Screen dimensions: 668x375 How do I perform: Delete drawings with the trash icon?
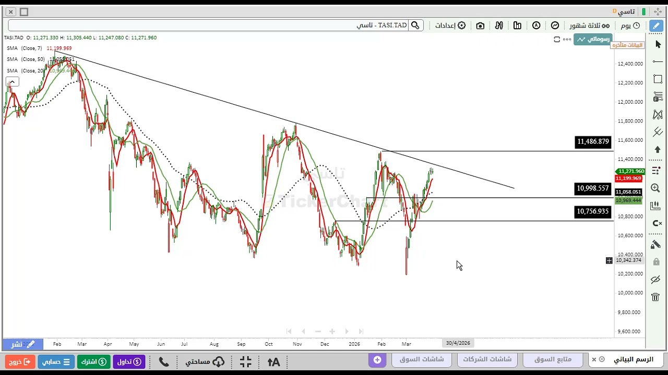655,297
